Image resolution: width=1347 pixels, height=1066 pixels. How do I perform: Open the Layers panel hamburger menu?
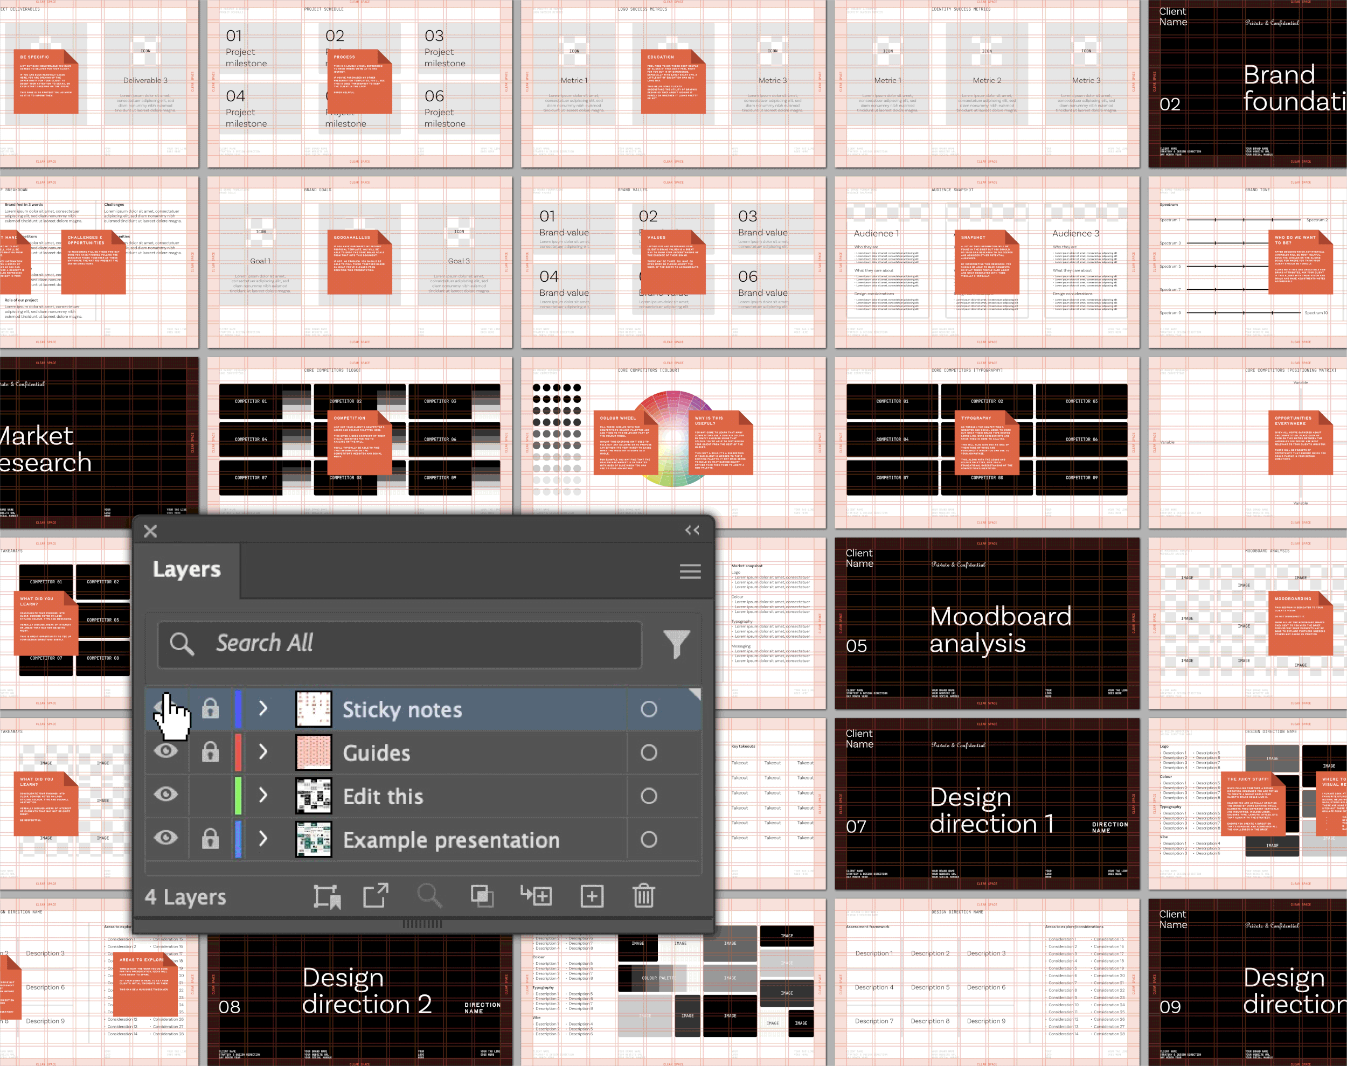click(x=690, y=571)
